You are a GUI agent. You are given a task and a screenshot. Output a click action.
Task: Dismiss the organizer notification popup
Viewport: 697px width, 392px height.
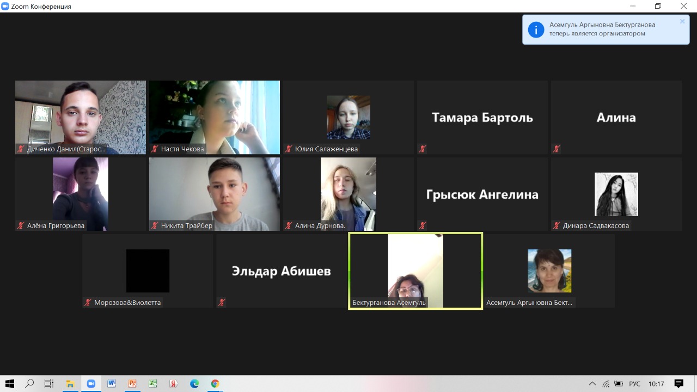pos(682,22)
